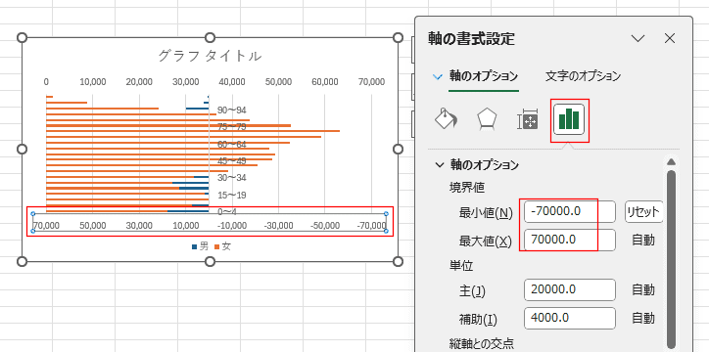This screenshot has height=352, width=709.
Task: Open the Fill & Line paint bucket icon
Action: click(x=446, y=119)
